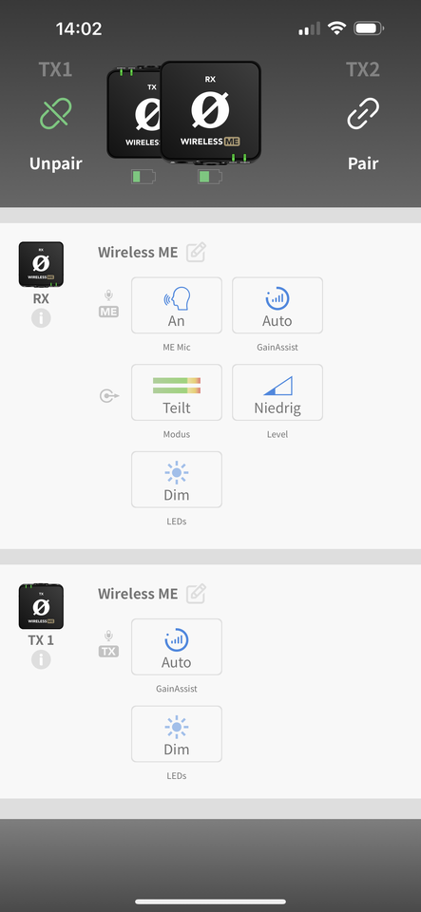
Task: Open RX device info icon
Action: pos(41,317)
